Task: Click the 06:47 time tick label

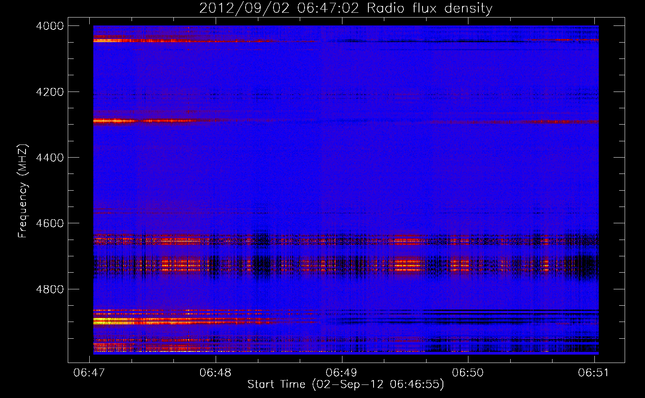Action: point(89,373)
